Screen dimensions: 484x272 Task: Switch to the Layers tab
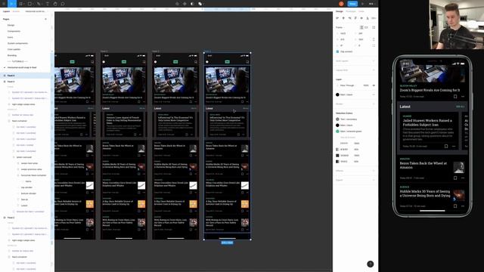tap(6, 11)
